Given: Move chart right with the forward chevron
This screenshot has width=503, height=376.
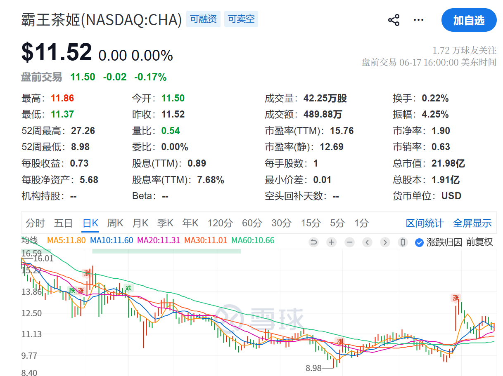Looking at the screenshot, I should pos(385,242).
